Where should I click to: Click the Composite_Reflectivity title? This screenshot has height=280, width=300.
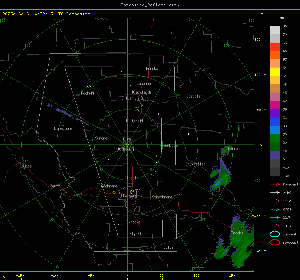[150, 5]
